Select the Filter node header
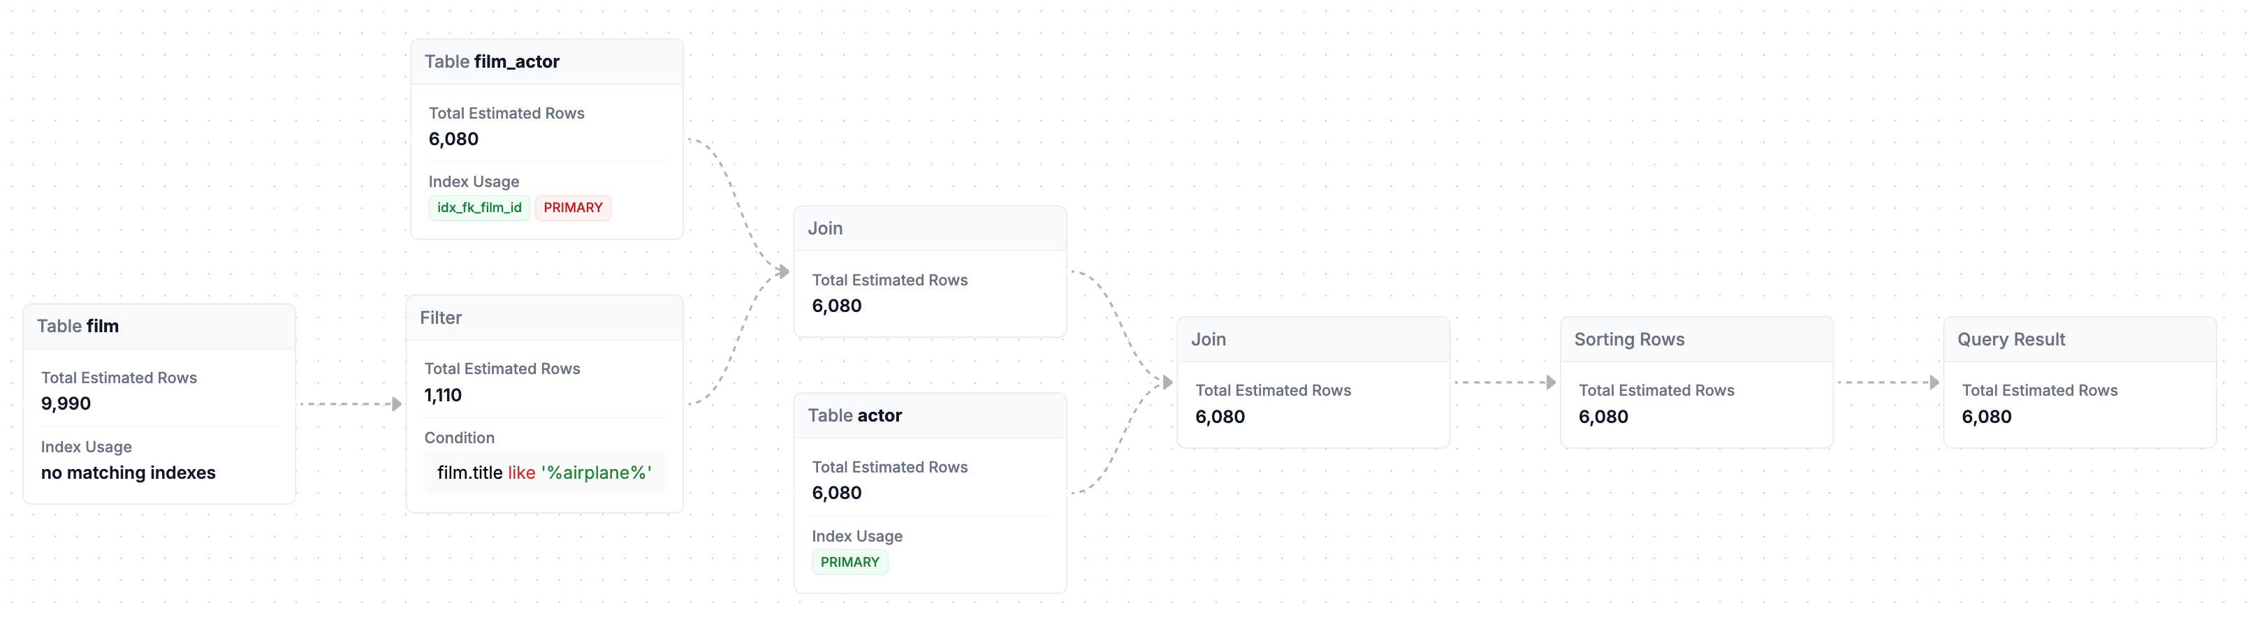Screen dimensions: 2248x617 click(545, 318)
